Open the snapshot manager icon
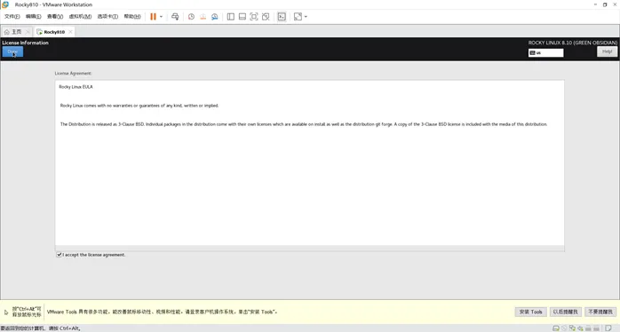The height and width of the screenshot is (332, 620). tap(215, 17)
